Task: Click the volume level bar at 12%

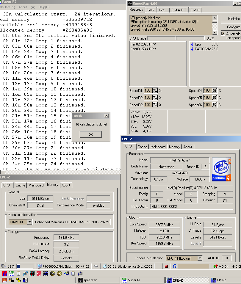Action: [25, 266]
